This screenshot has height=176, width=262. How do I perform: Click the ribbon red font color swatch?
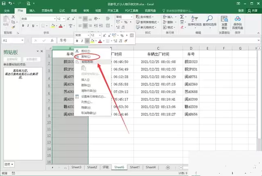point(61,26)
